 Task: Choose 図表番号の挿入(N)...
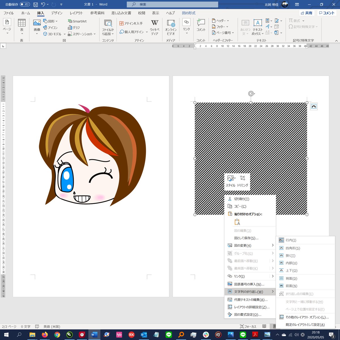pos(250,284)
